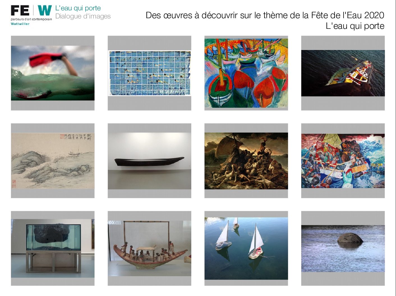Select the rock in rippling water photo
Screen dimensions: 396x296
(343, 248)
